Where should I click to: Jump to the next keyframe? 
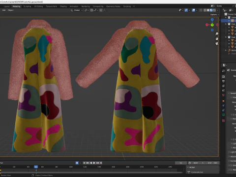pos(98,163)
